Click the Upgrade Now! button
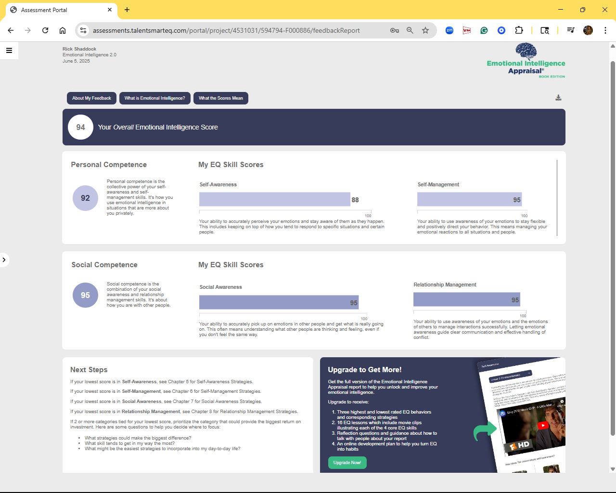This screenshot has width=616, height=493. (347, 463)
